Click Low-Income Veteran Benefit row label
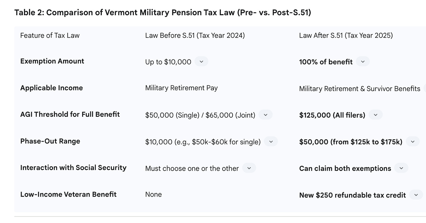426x223 pixels. click(x=68, y=194)
